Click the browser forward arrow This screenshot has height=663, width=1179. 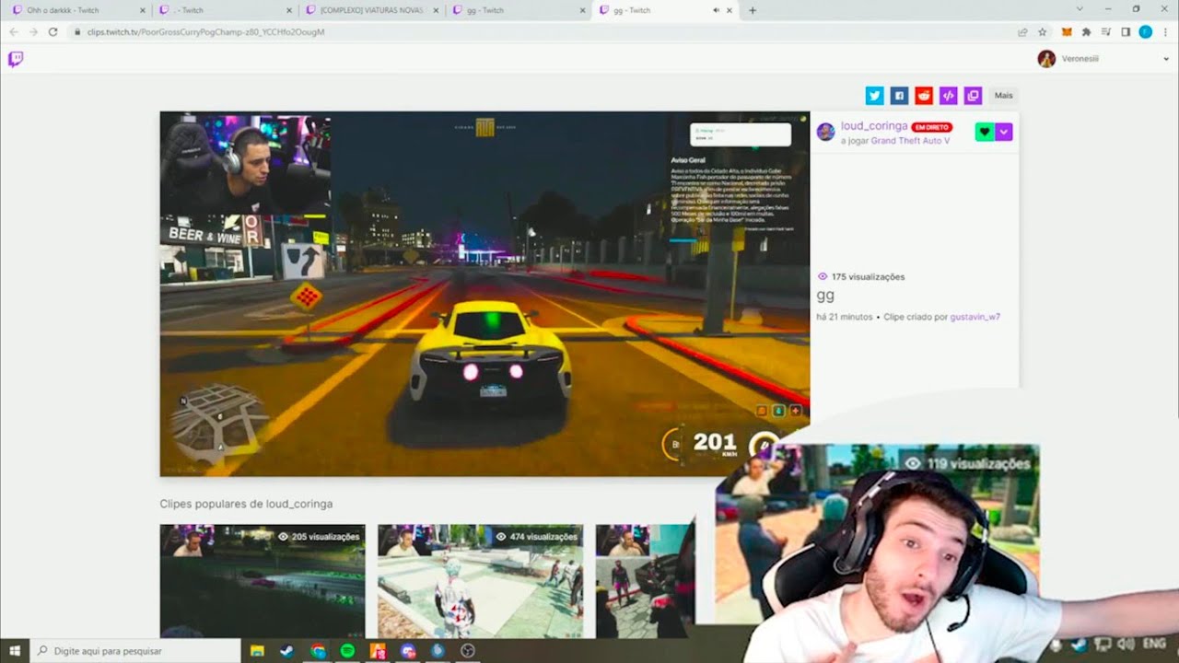[33, 31]
